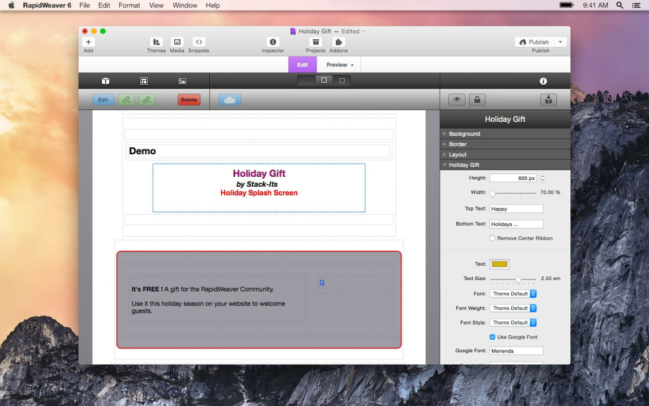Click the templates layout icon

click(x=144, y=81)
